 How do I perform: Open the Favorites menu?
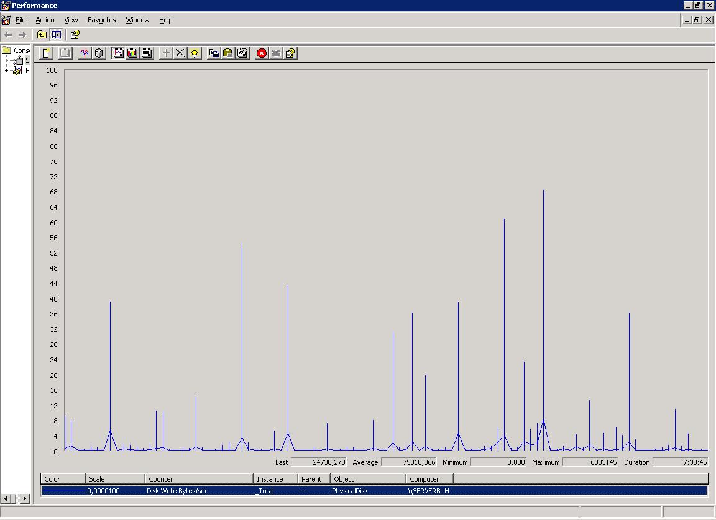coord(101,20)
